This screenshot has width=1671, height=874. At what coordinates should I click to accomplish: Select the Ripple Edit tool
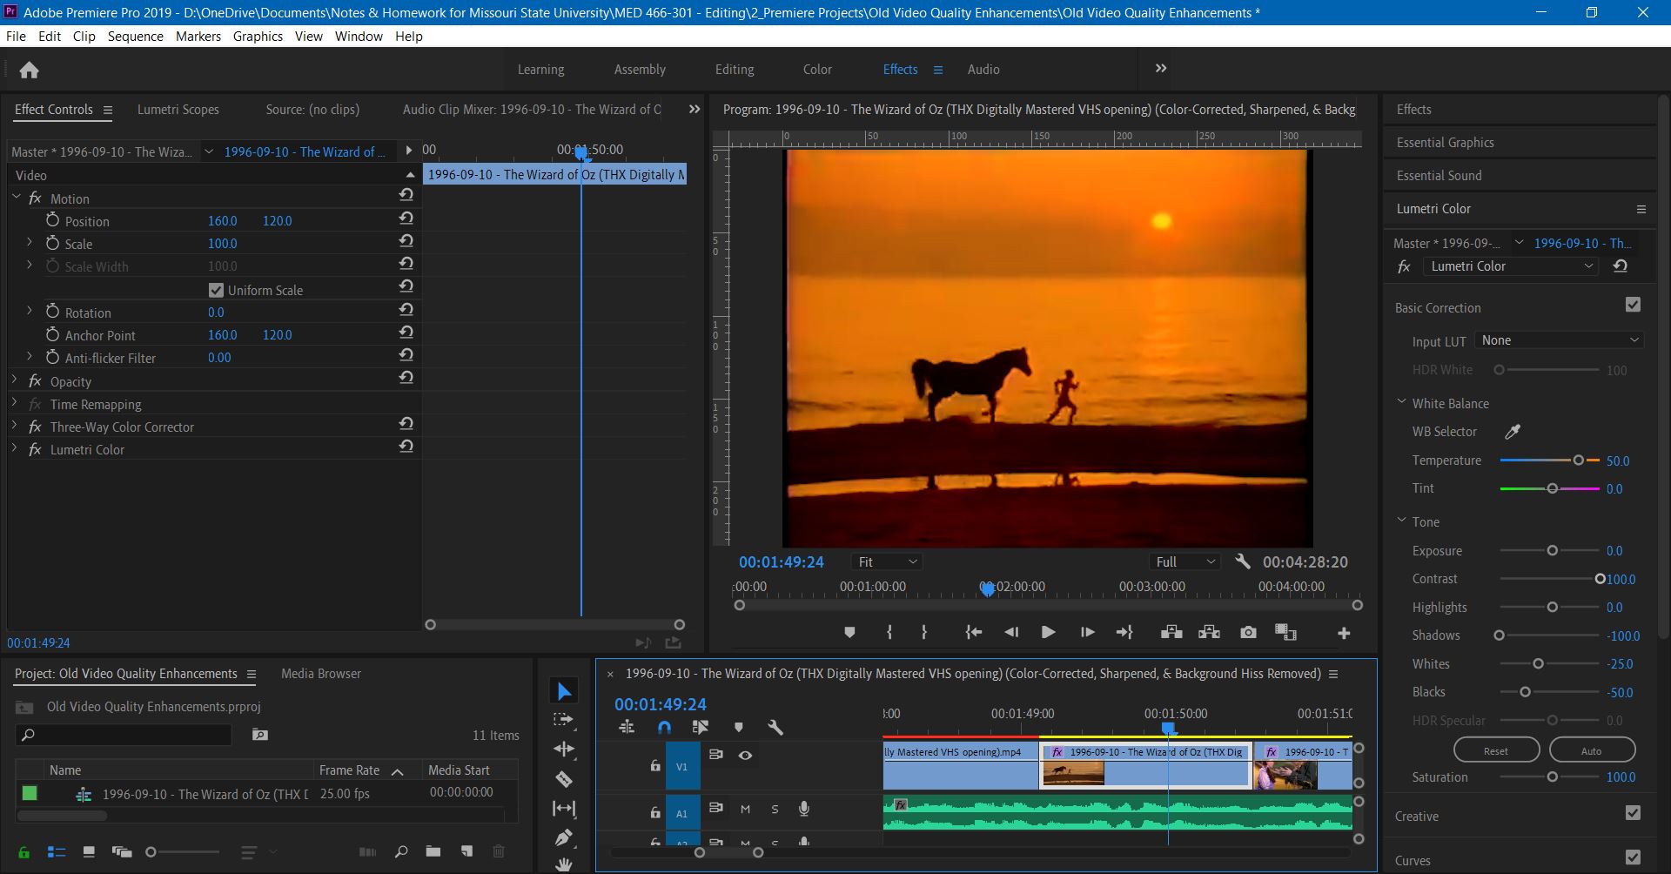[564, 749]
